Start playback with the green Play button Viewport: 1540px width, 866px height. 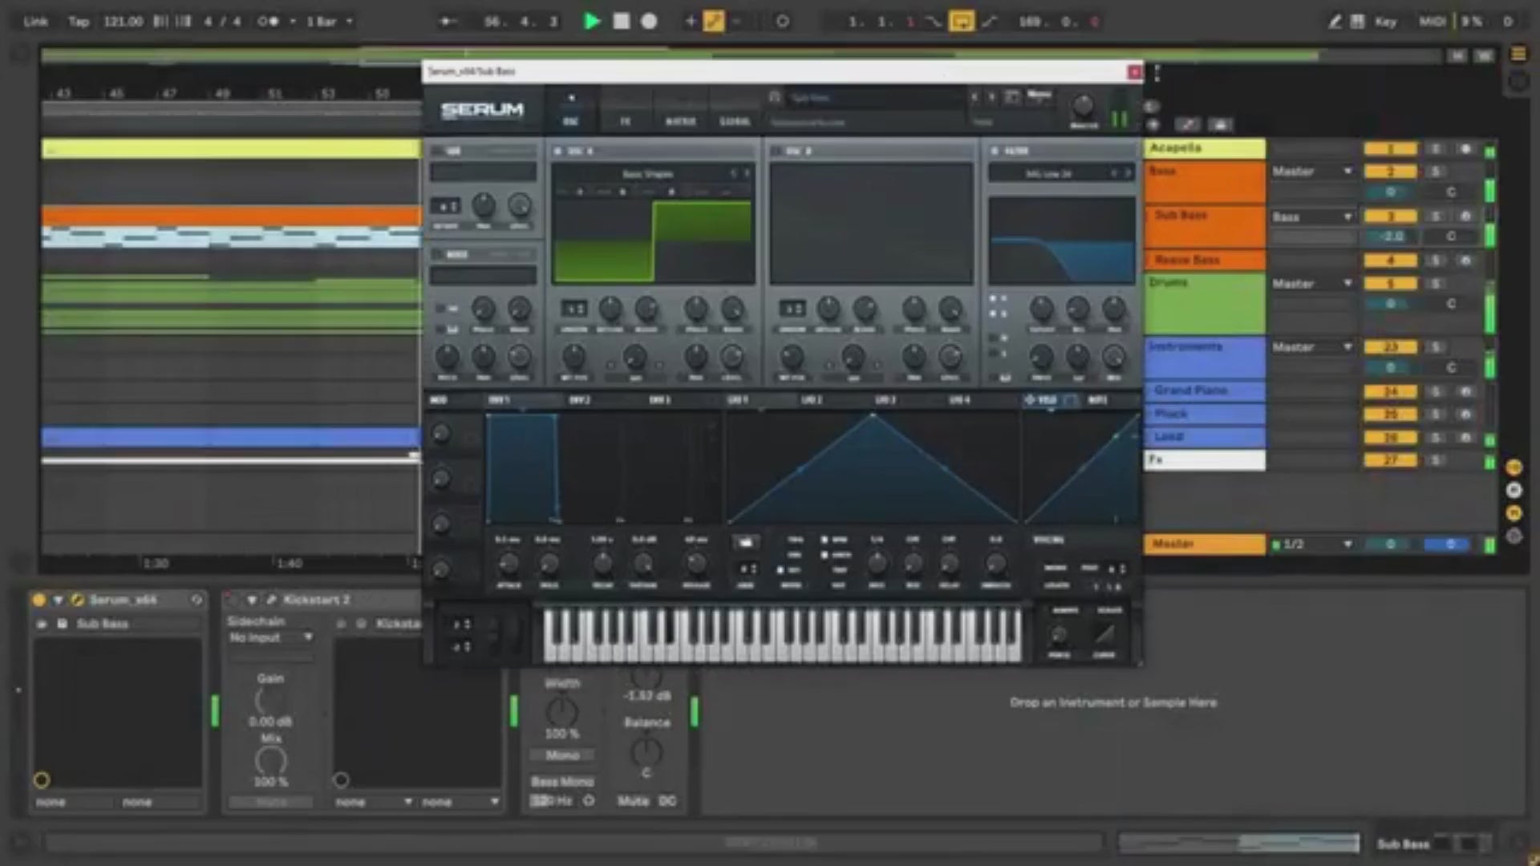pyautogui.click(x=592, y=22)
